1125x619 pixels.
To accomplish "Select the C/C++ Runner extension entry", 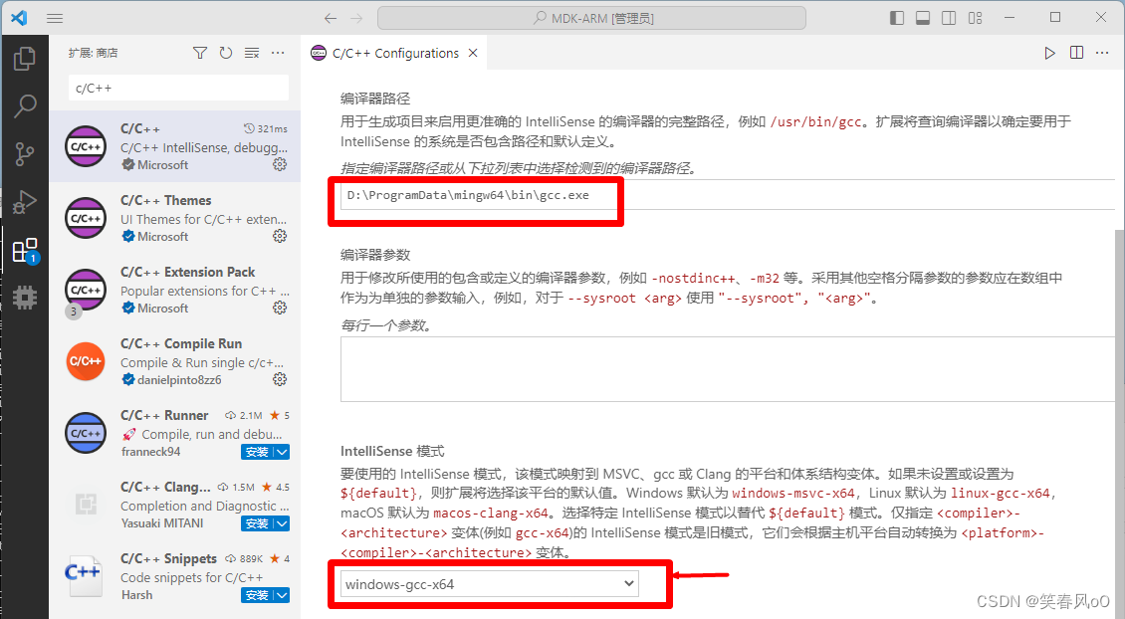I will coord(175,433).
